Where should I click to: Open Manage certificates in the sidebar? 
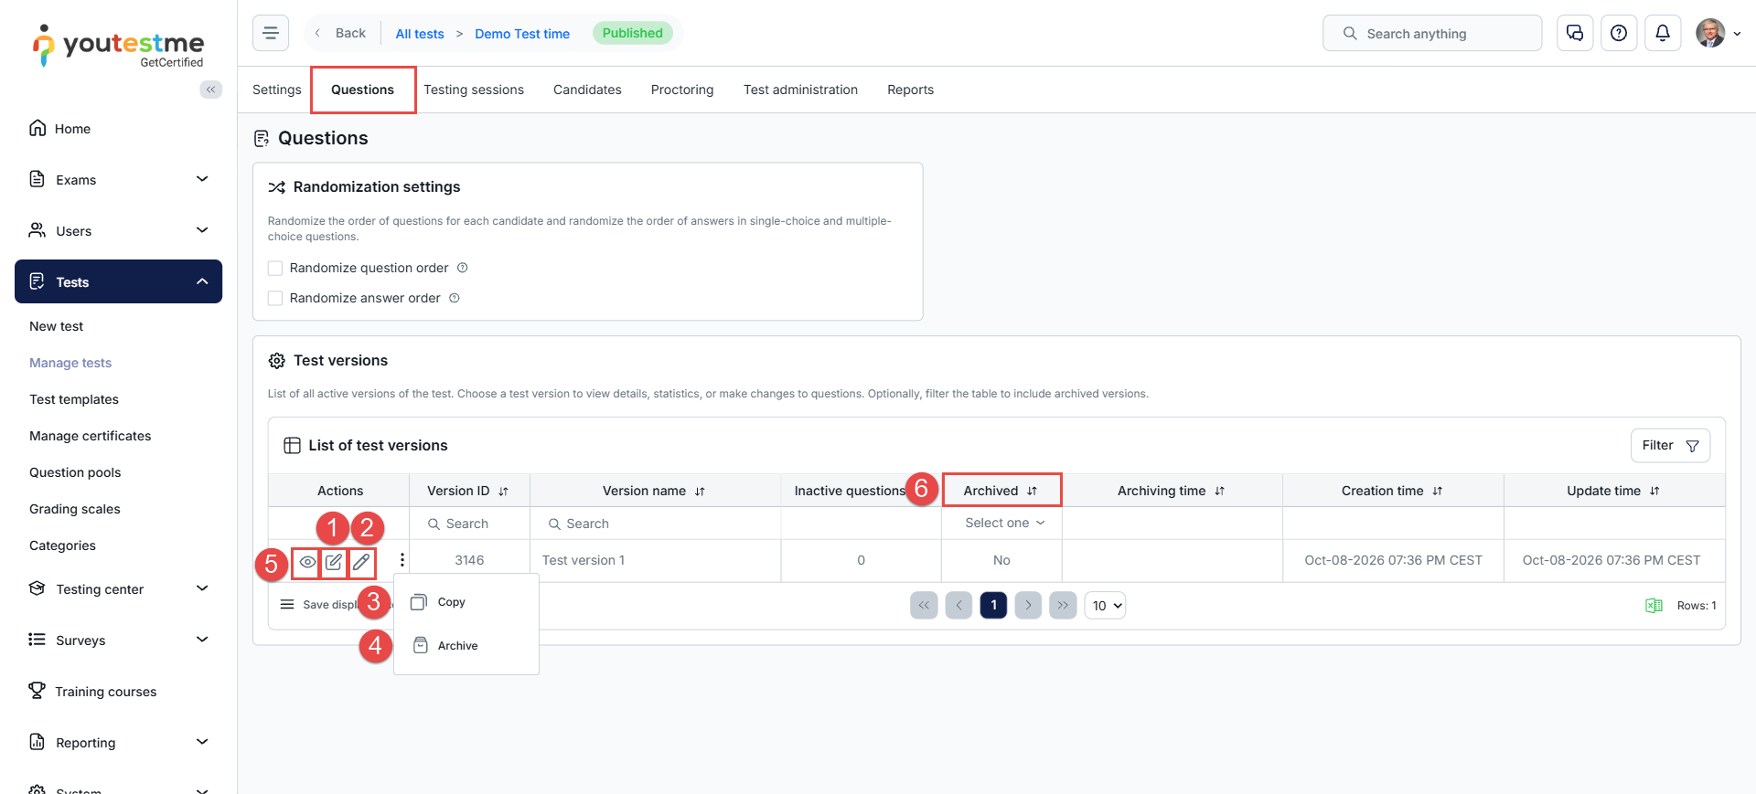click(91, 436)
